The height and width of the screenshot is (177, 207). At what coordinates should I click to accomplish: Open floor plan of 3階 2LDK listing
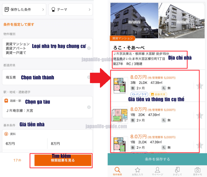click(x=120, y=86)
